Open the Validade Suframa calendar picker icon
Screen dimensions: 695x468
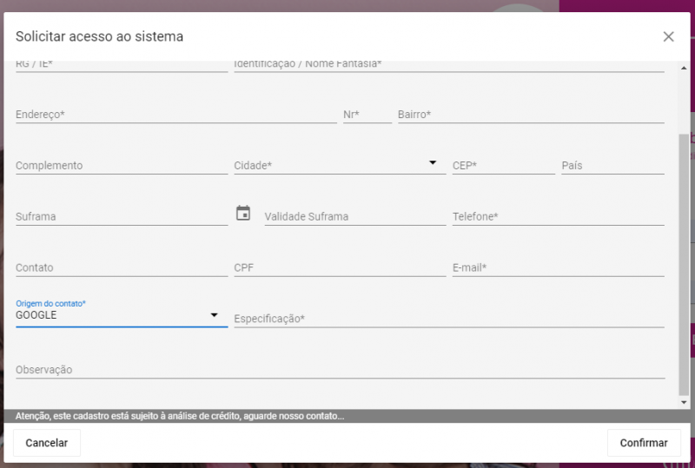[x=243, y=213]
